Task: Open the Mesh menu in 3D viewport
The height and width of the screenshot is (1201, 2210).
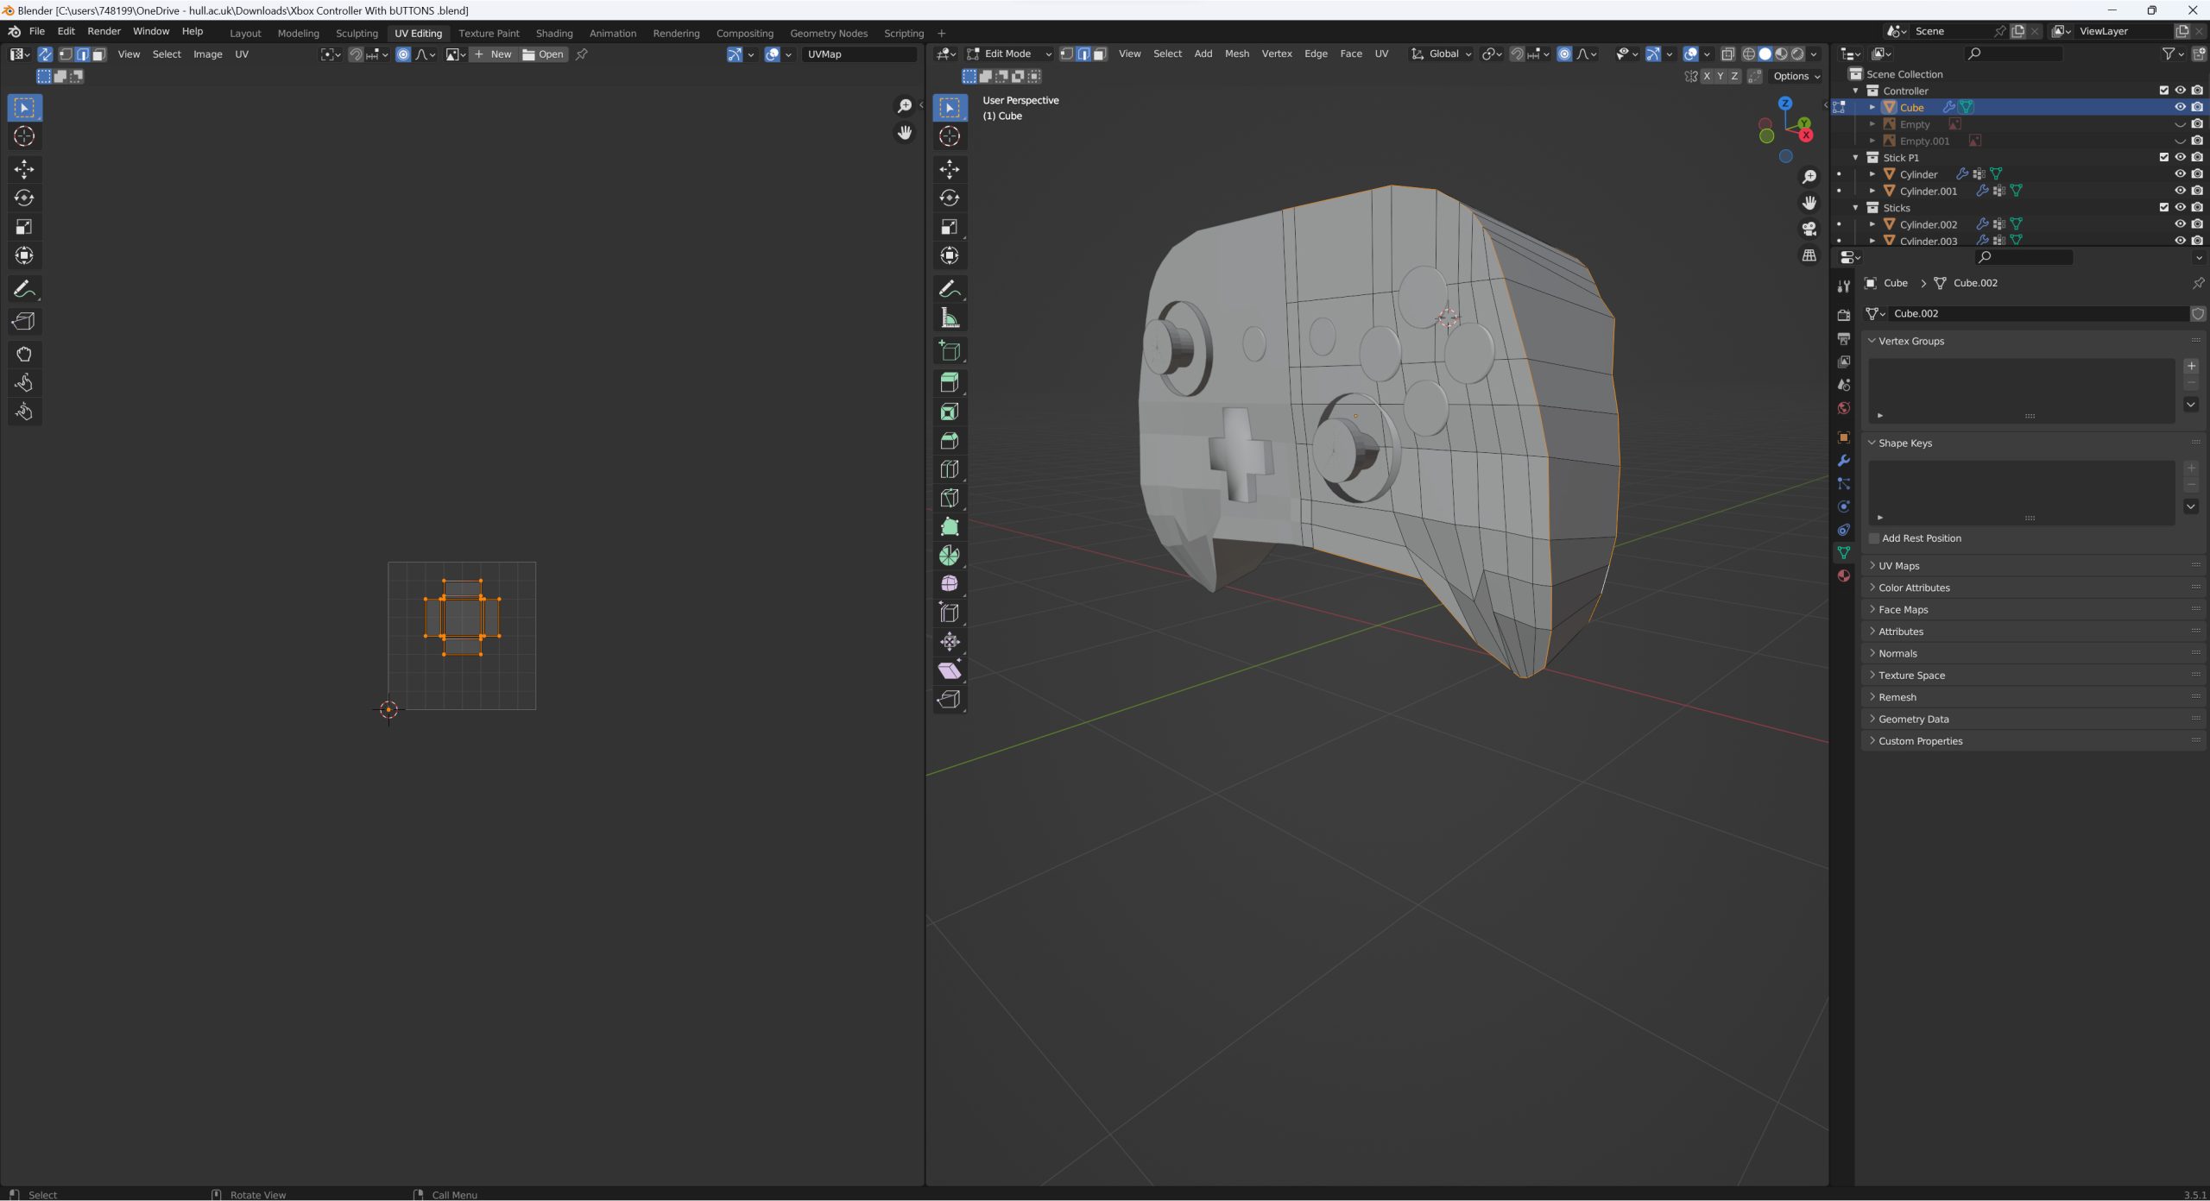Action: coord(1236,53)
